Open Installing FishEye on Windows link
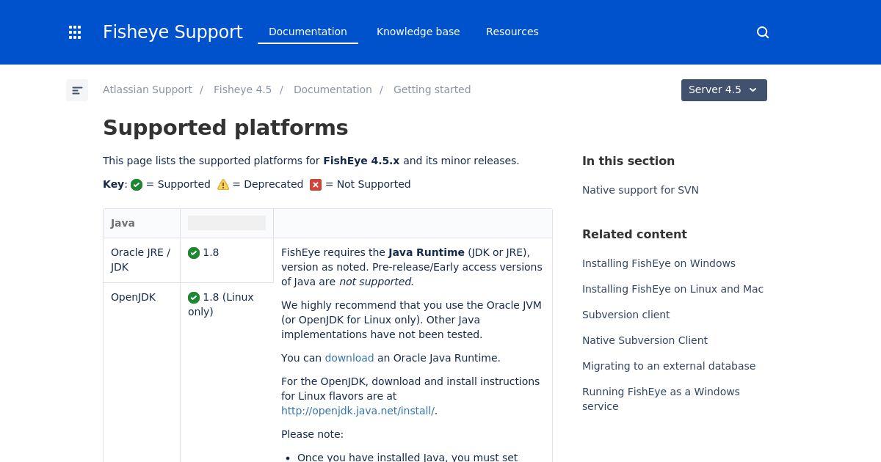 (659, 263)
